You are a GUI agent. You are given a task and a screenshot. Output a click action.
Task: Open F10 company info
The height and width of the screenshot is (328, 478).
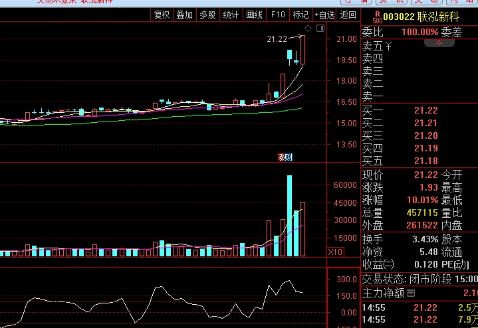(x=278, y=15)
